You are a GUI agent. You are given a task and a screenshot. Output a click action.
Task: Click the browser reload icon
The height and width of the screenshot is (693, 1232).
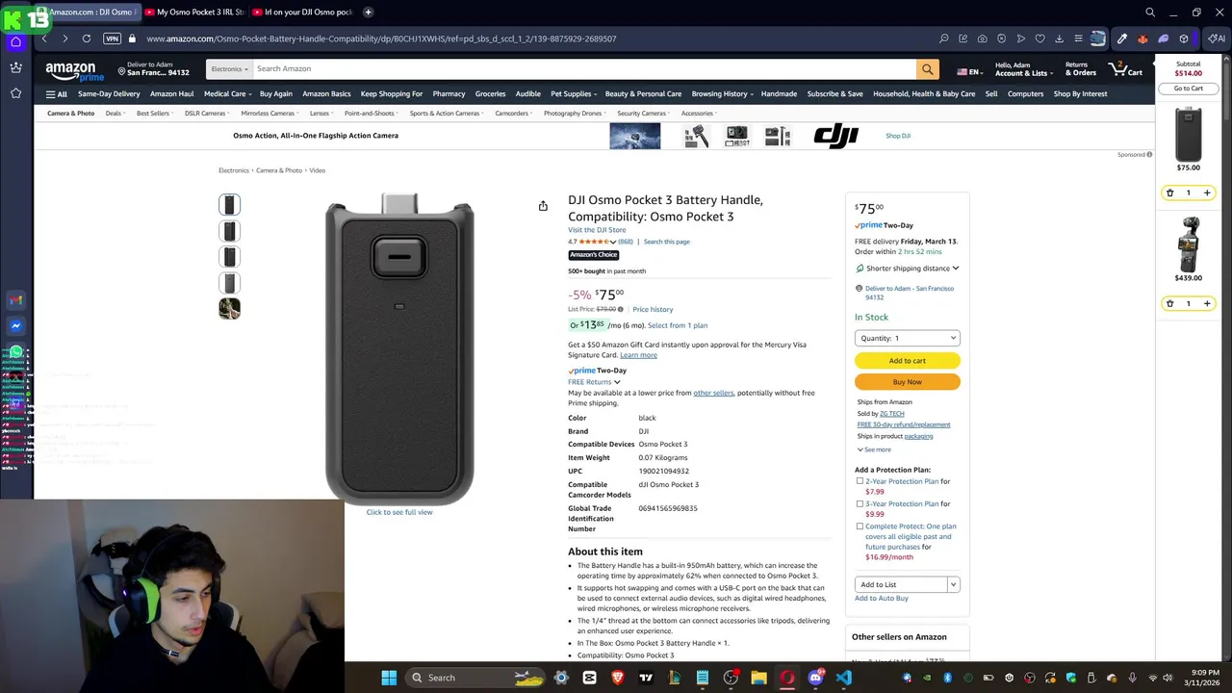tap(87, 38)
